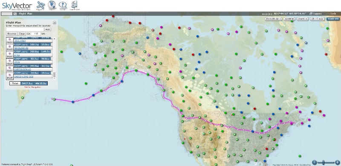Click the zoom out minus button
The image size is (341, 166).
point(315,162)
